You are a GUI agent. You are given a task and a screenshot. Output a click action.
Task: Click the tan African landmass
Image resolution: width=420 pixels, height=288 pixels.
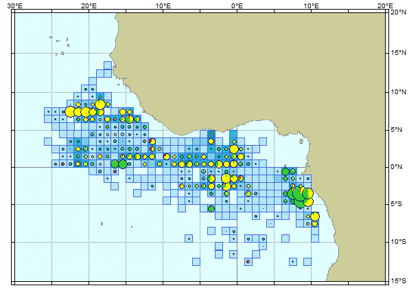(268, 67)
